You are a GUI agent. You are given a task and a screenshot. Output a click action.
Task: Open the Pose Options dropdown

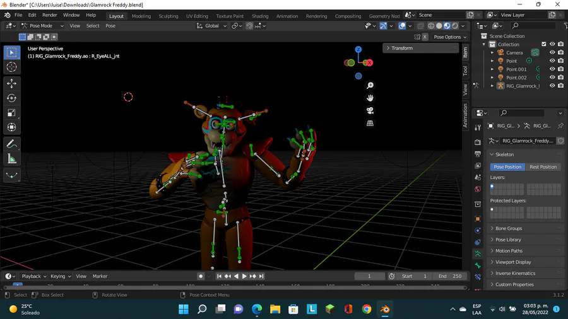coord(450,37)
